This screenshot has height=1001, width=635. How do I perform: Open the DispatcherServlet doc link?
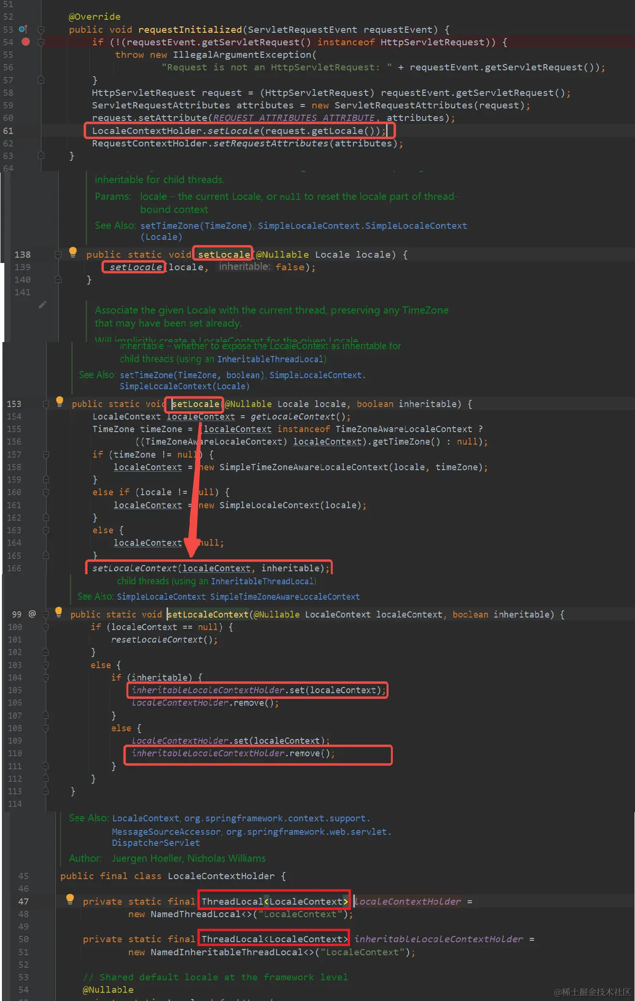(156, 843)
